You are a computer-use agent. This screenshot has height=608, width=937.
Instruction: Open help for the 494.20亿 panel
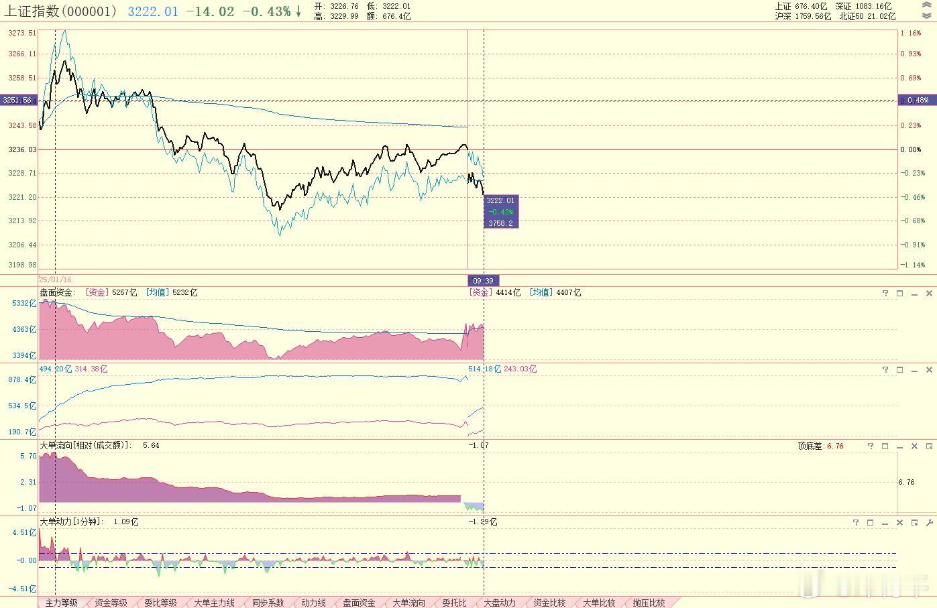click(x=885, y=370)
